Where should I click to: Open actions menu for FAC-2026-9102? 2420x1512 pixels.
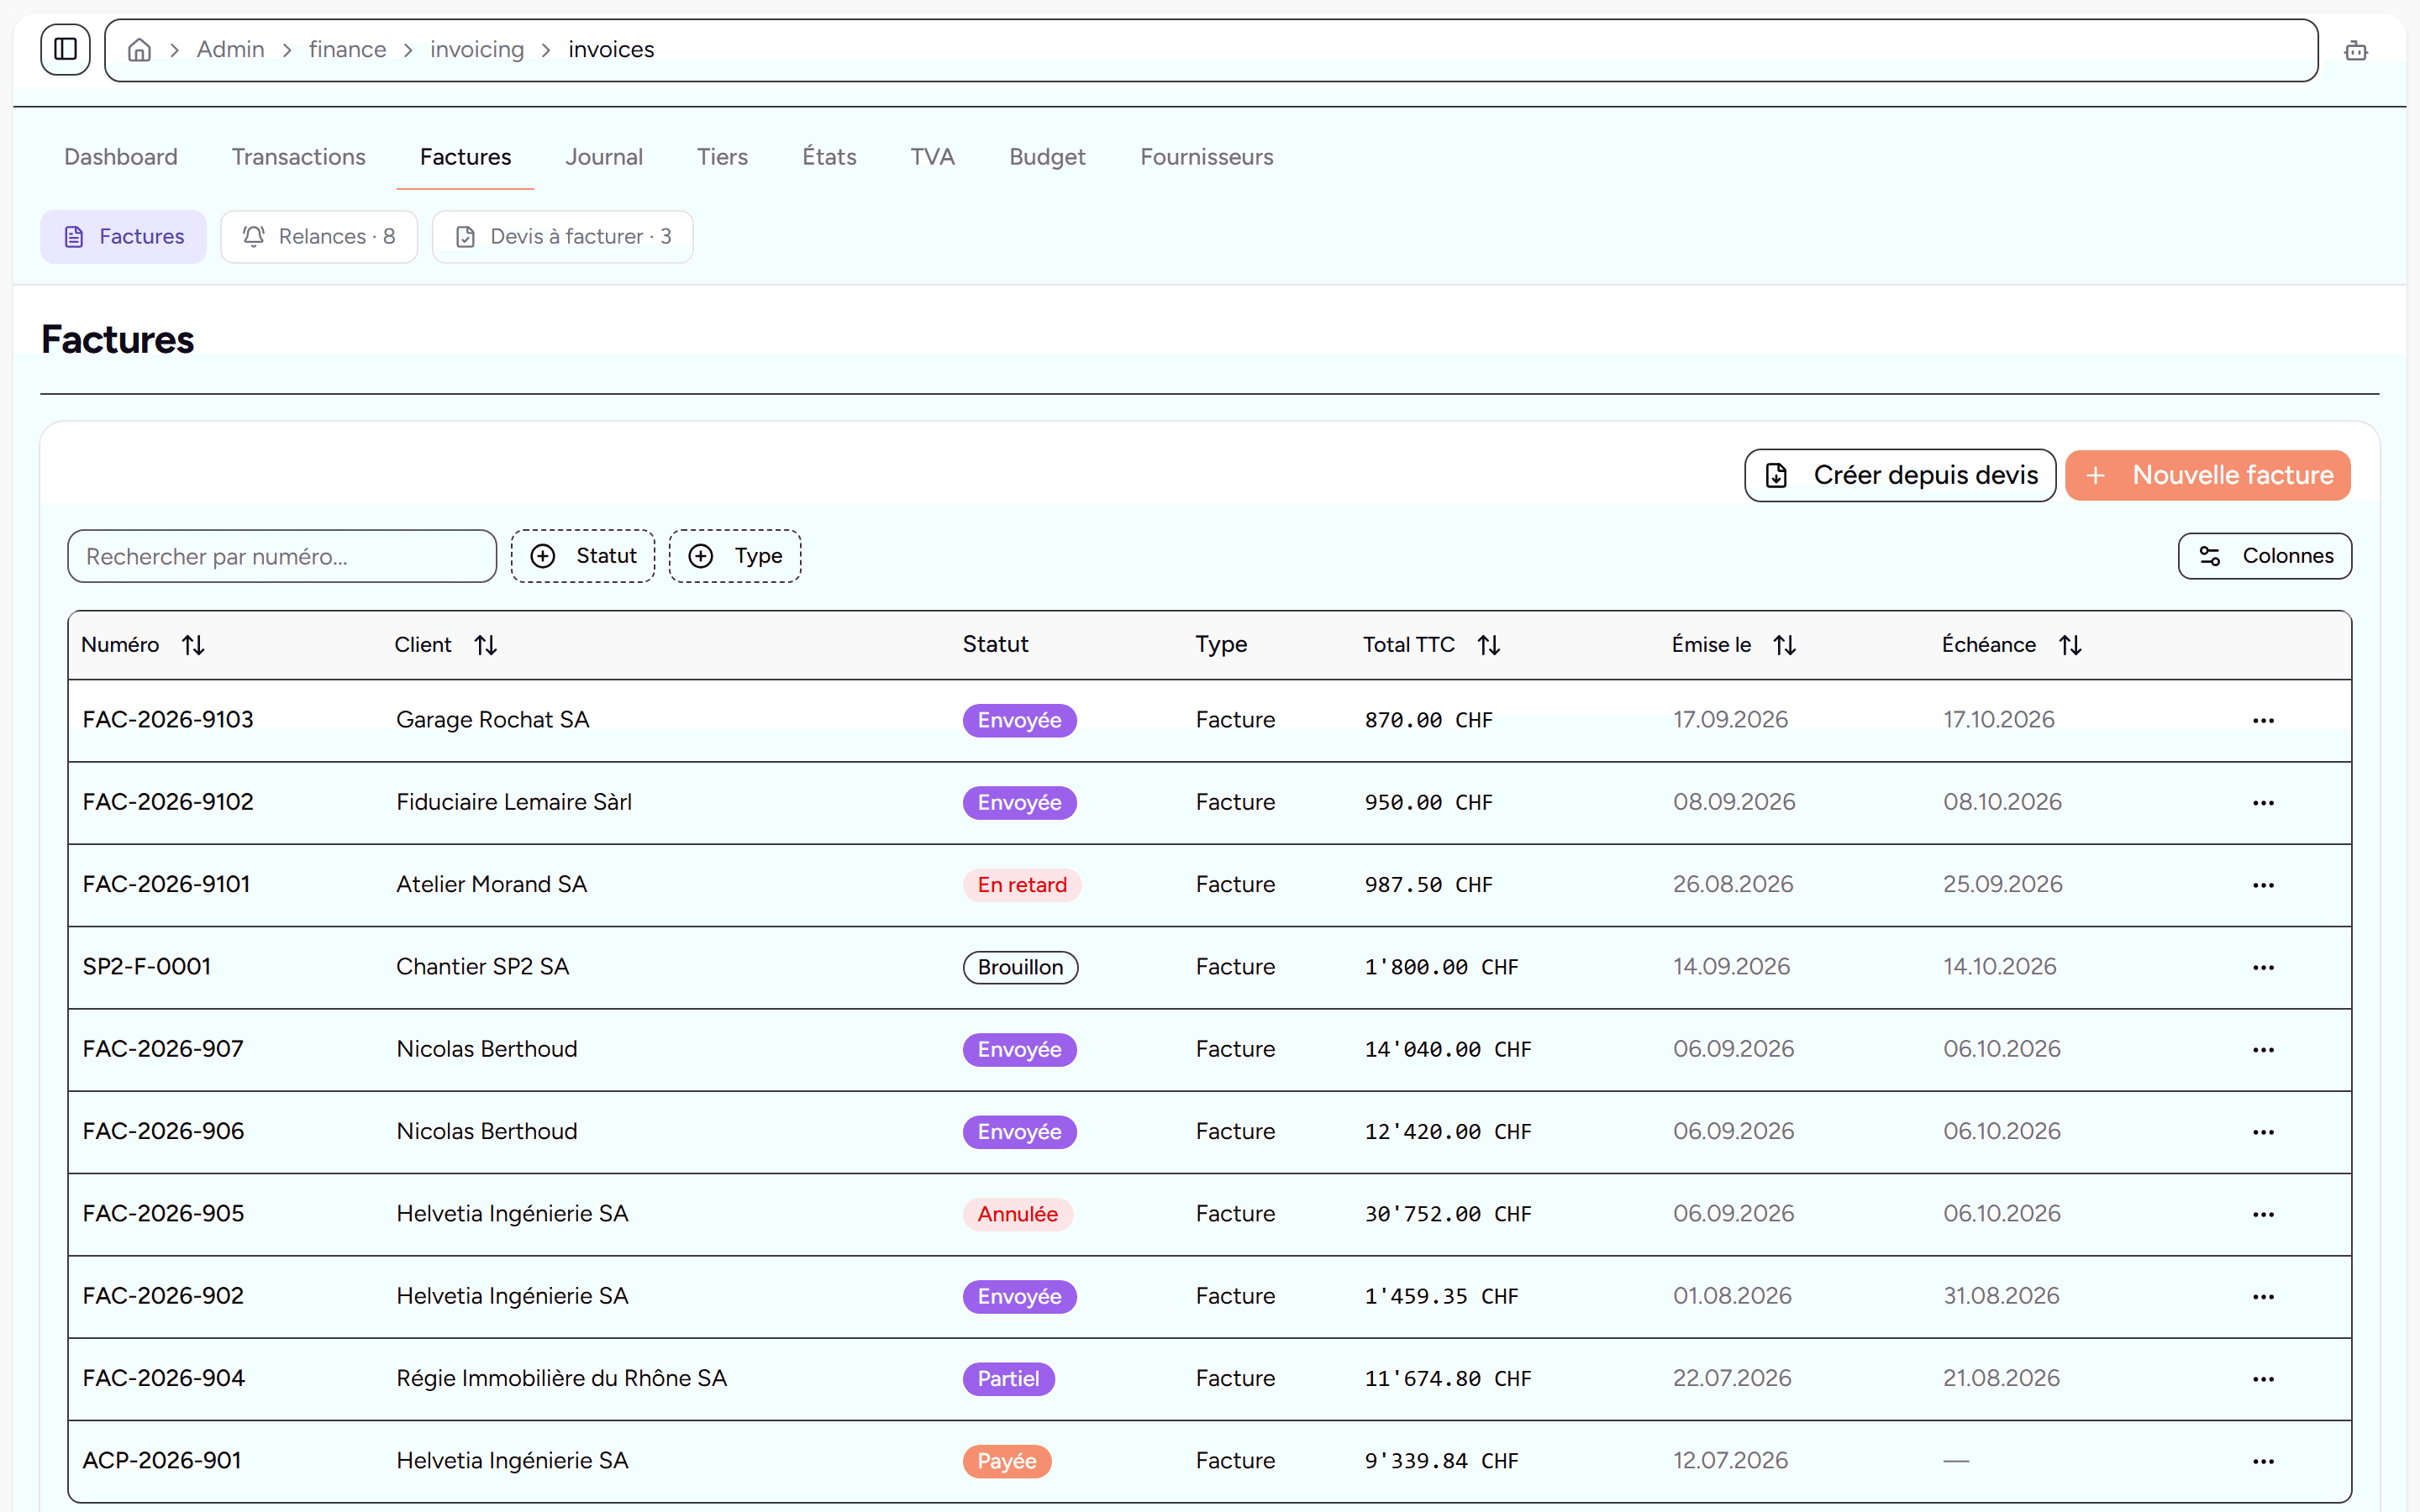(x=2263, y=803)
